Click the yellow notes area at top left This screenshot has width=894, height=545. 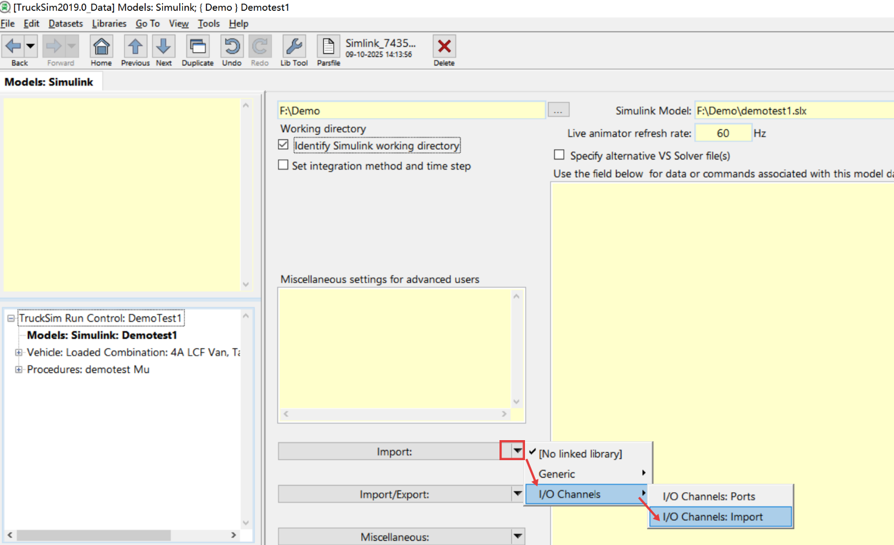click(122, 194)
